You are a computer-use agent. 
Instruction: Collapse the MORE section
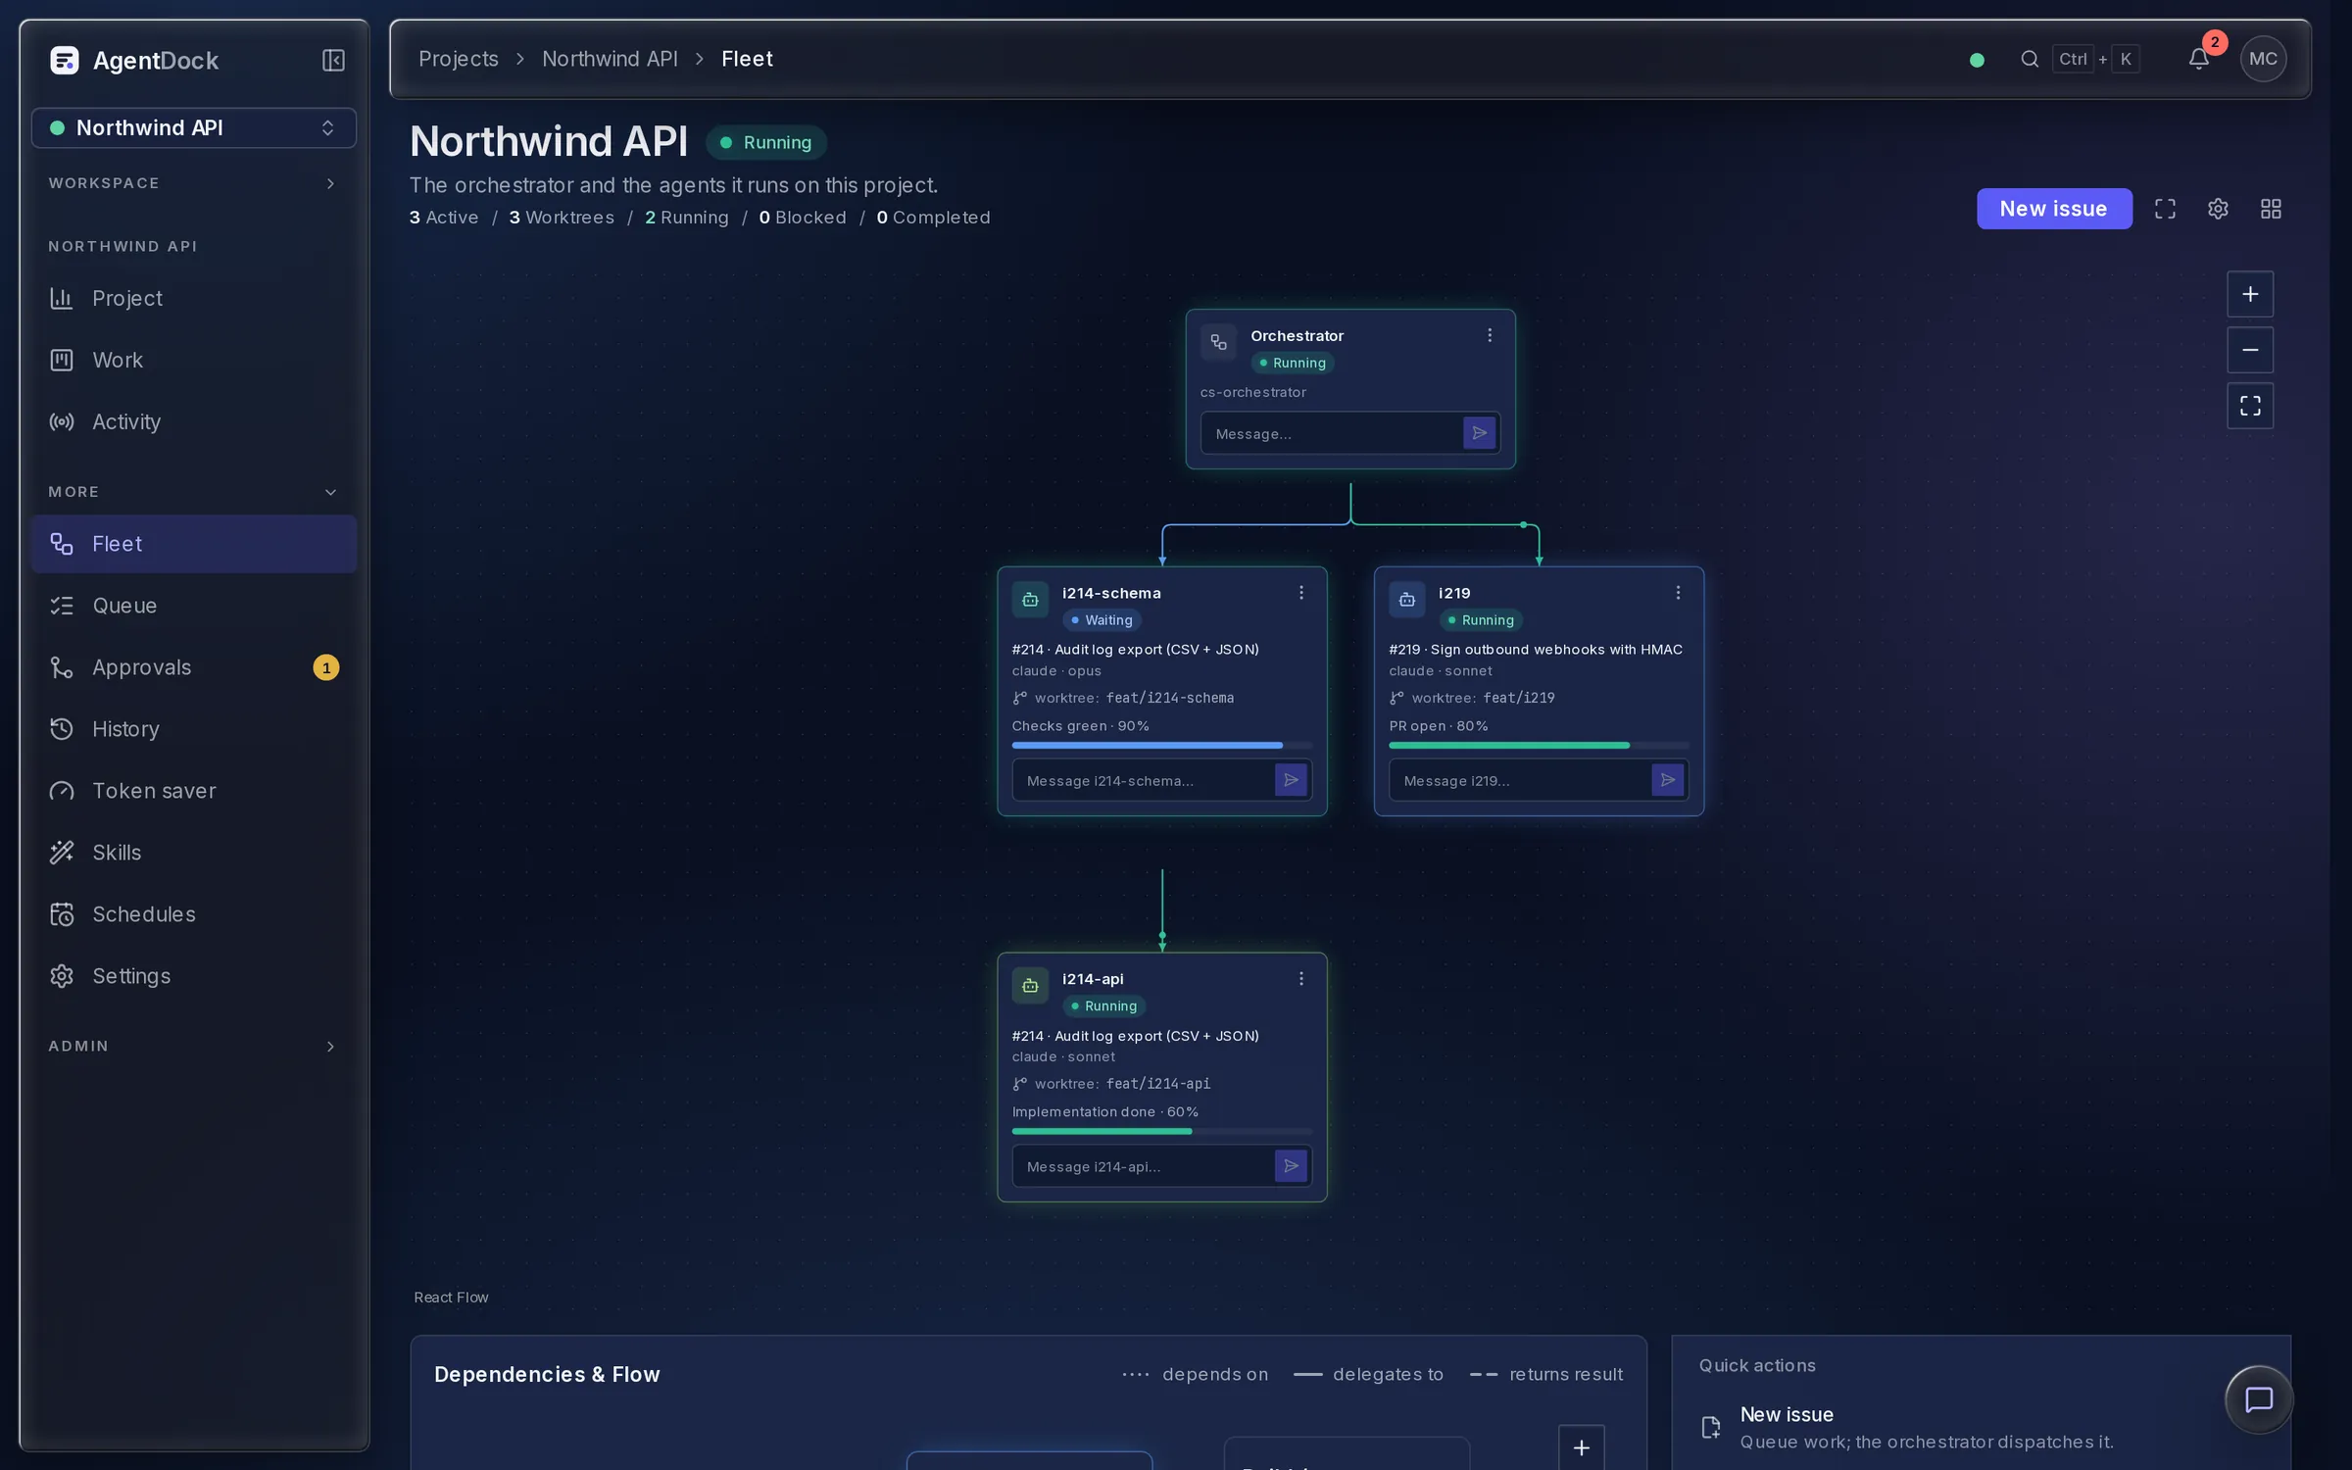click(194, 492)
